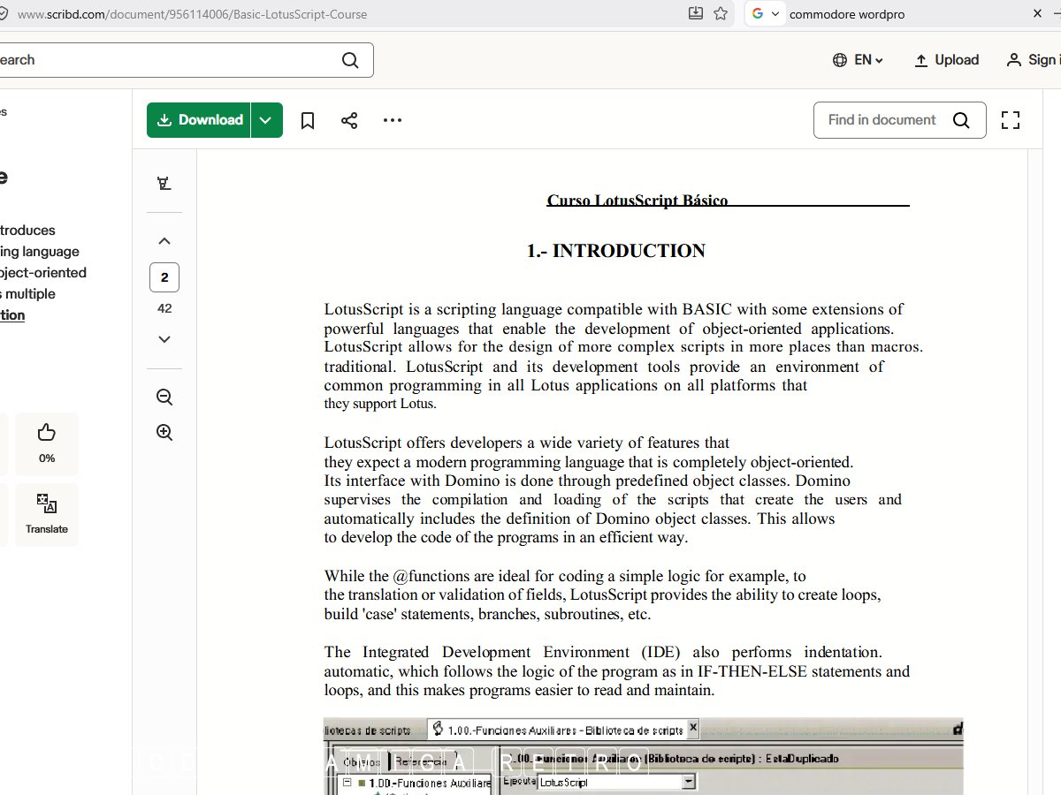Click the page number box
Image resolution: width=1061 pixels, height=795 pixels.
pos(164,277)
